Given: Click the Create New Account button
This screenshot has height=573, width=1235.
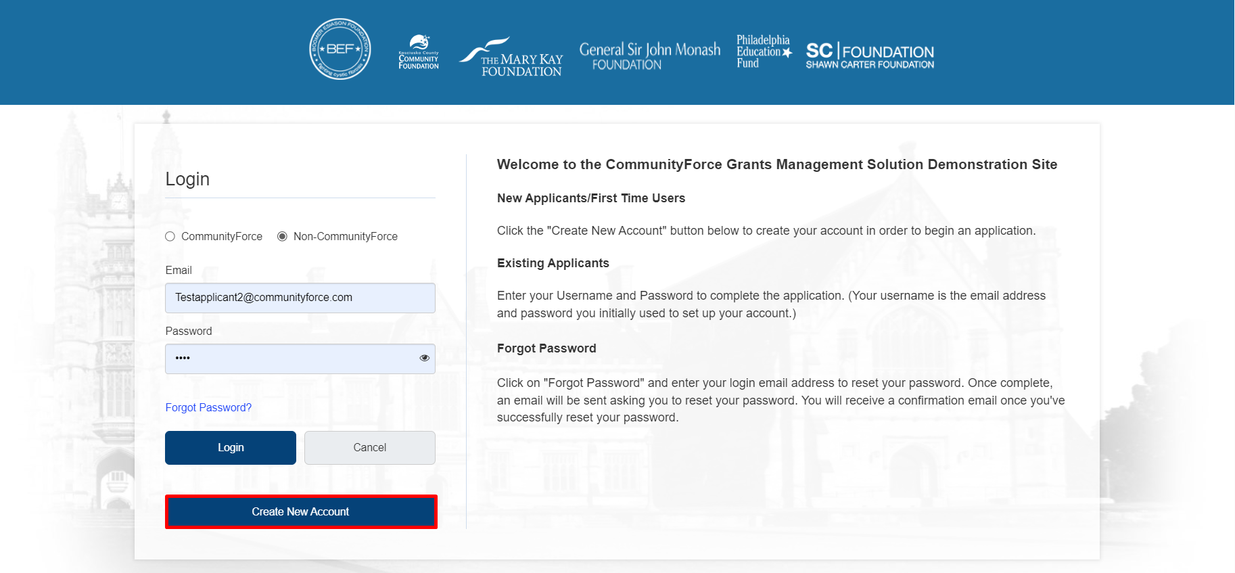Looking at the screenshot, I should (x=301, y=511).
